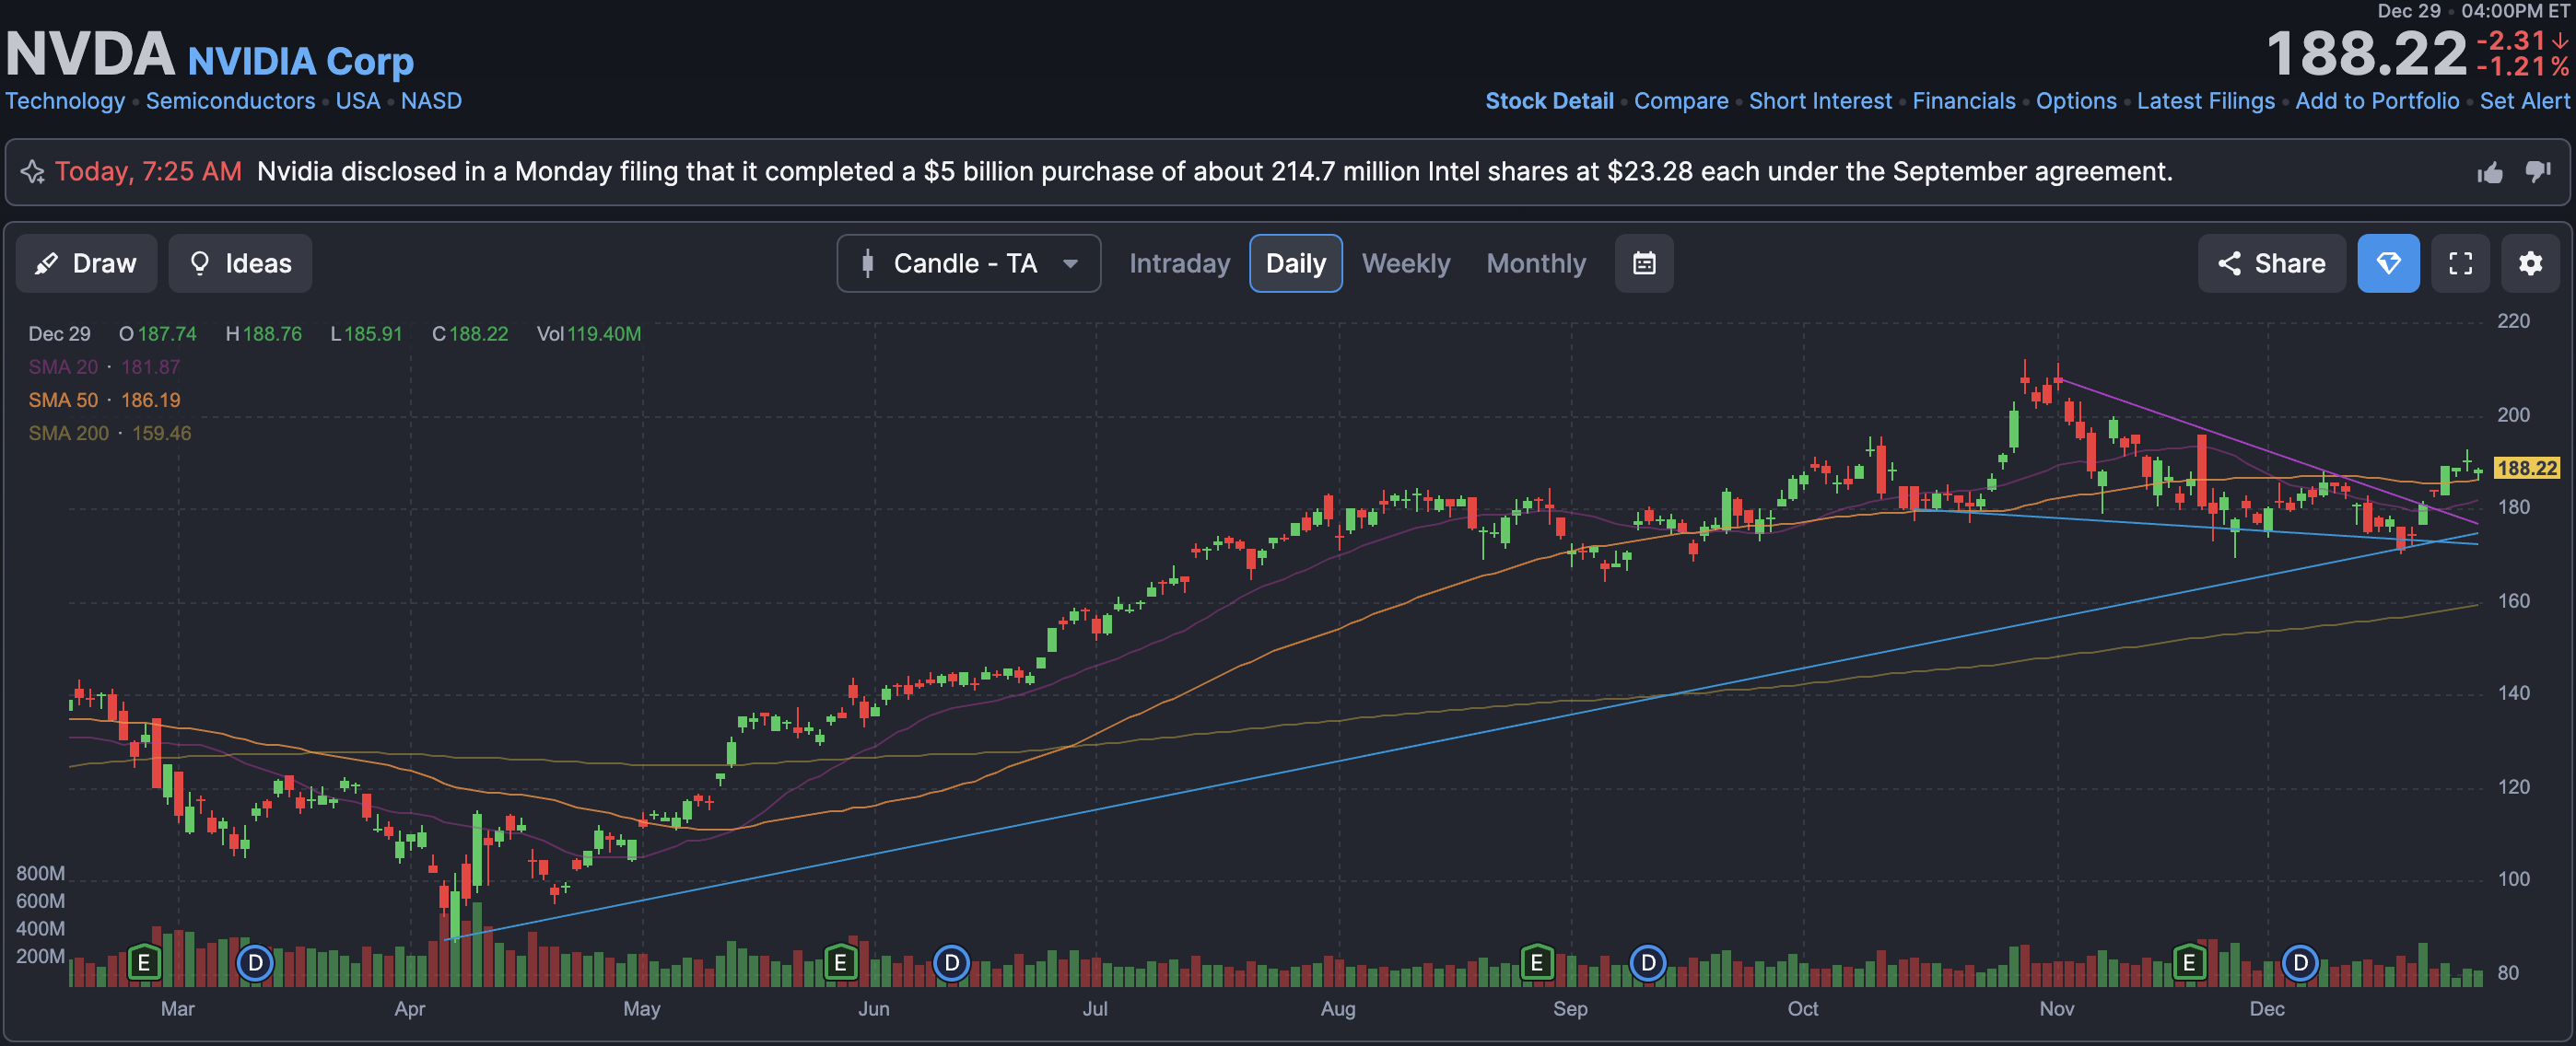The image size is (2576, 1046).
Task: Open the Ideas menu
Action: [240, 263]
